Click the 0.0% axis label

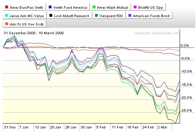(185, 45)
